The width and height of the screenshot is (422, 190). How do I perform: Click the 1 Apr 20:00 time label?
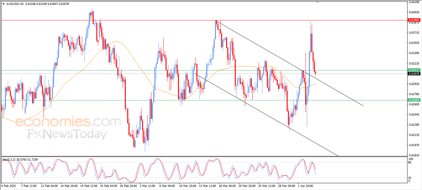point(306,186)
